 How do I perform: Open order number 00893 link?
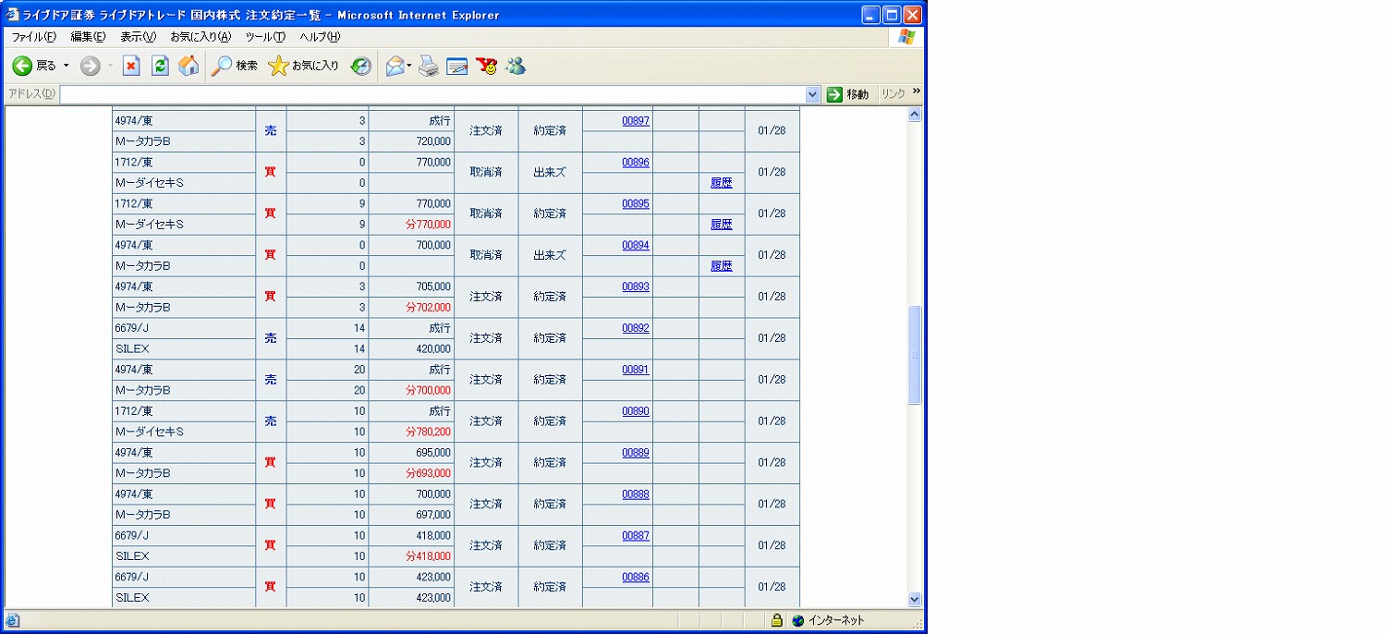click(636, 287)
